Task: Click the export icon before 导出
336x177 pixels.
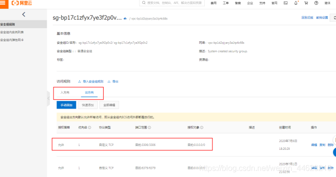Action: pyautogui.click(x=109, y=81)
